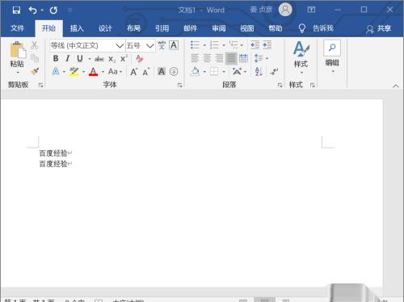Toggle Bold formatting

[x=56, y=58]
